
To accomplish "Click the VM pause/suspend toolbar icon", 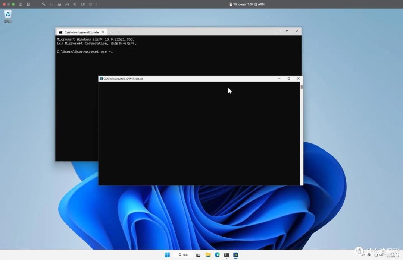I will coord(21,4).
